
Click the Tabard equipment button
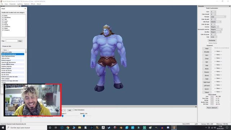click(207, 92)
